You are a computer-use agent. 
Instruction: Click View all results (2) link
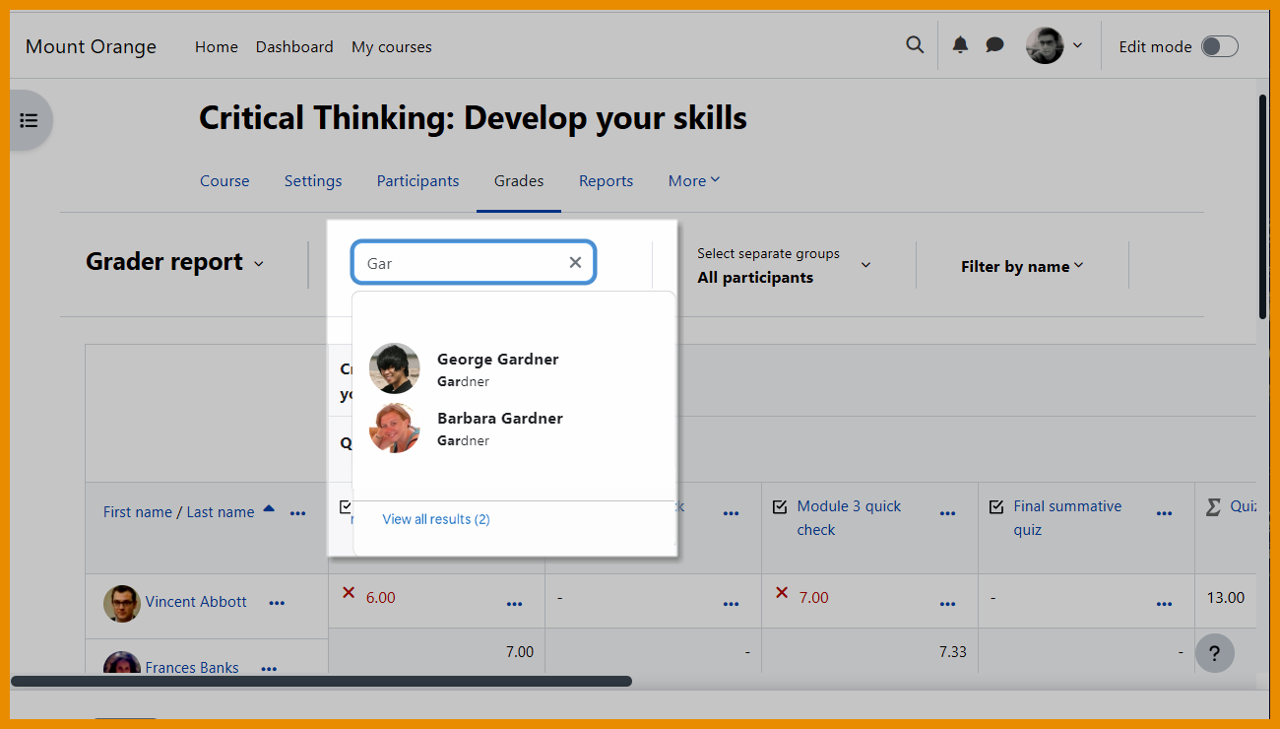pos(436,519)
